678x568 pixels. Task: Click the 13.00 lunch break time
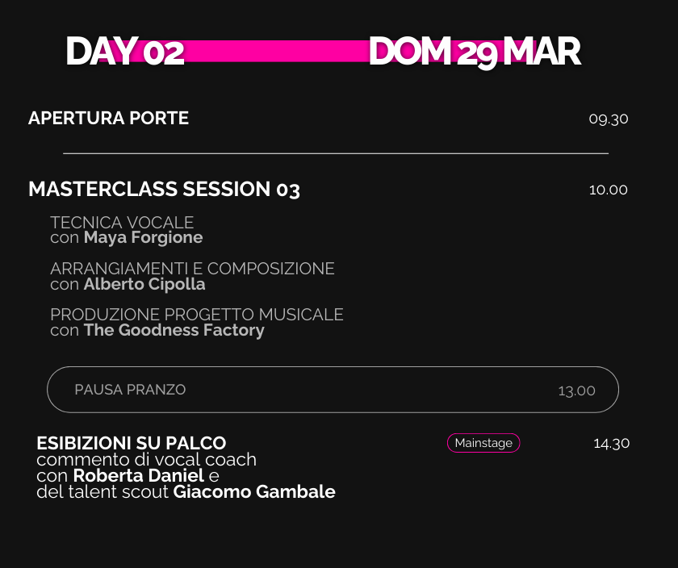pos(576,390)
